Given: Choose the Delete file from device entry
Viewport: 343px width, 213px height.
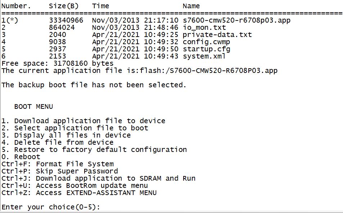Looking at the screenshot, I should tap(57, 143).
